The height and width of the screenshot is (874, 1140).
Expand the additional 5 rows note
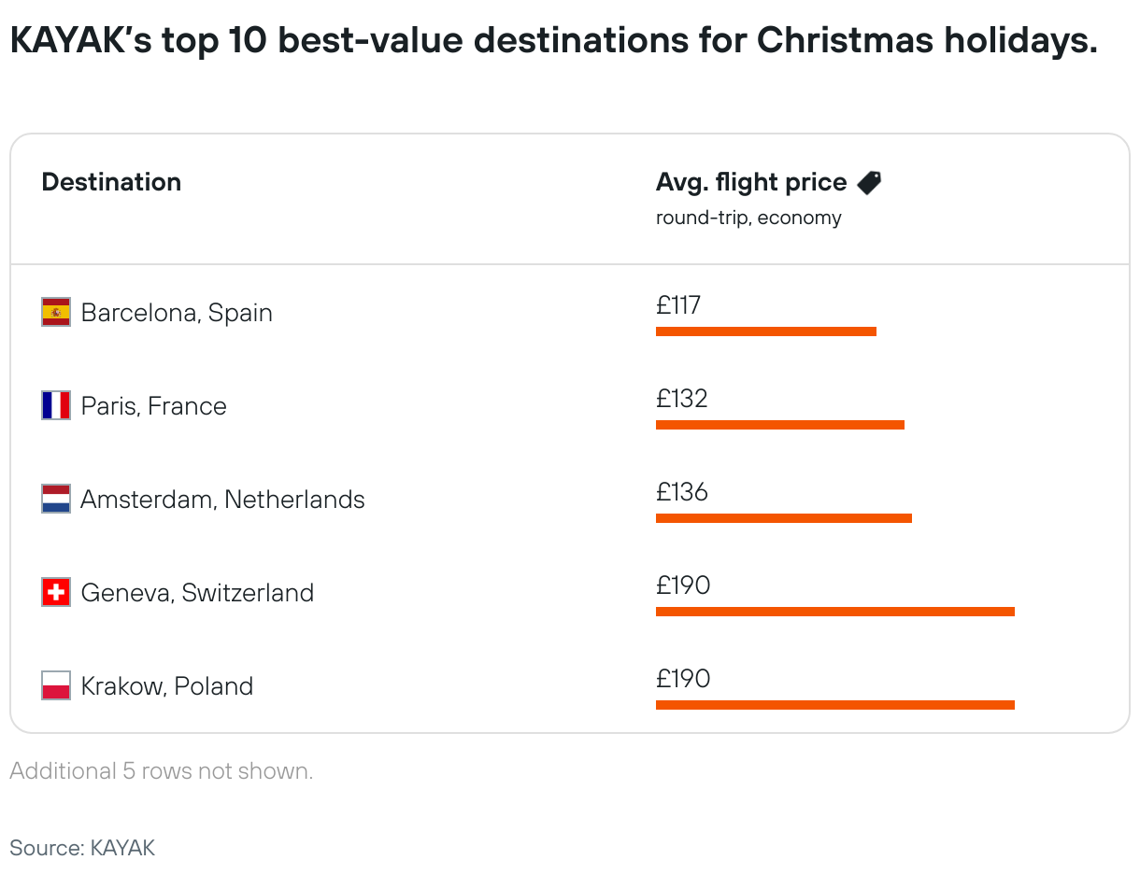[161, 771]
